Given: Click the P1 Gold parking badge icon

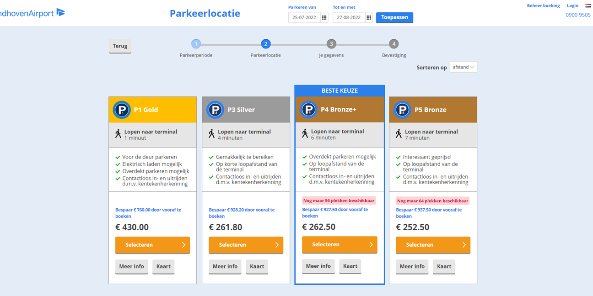Looking at the screenshot, I should pos(122,110).
